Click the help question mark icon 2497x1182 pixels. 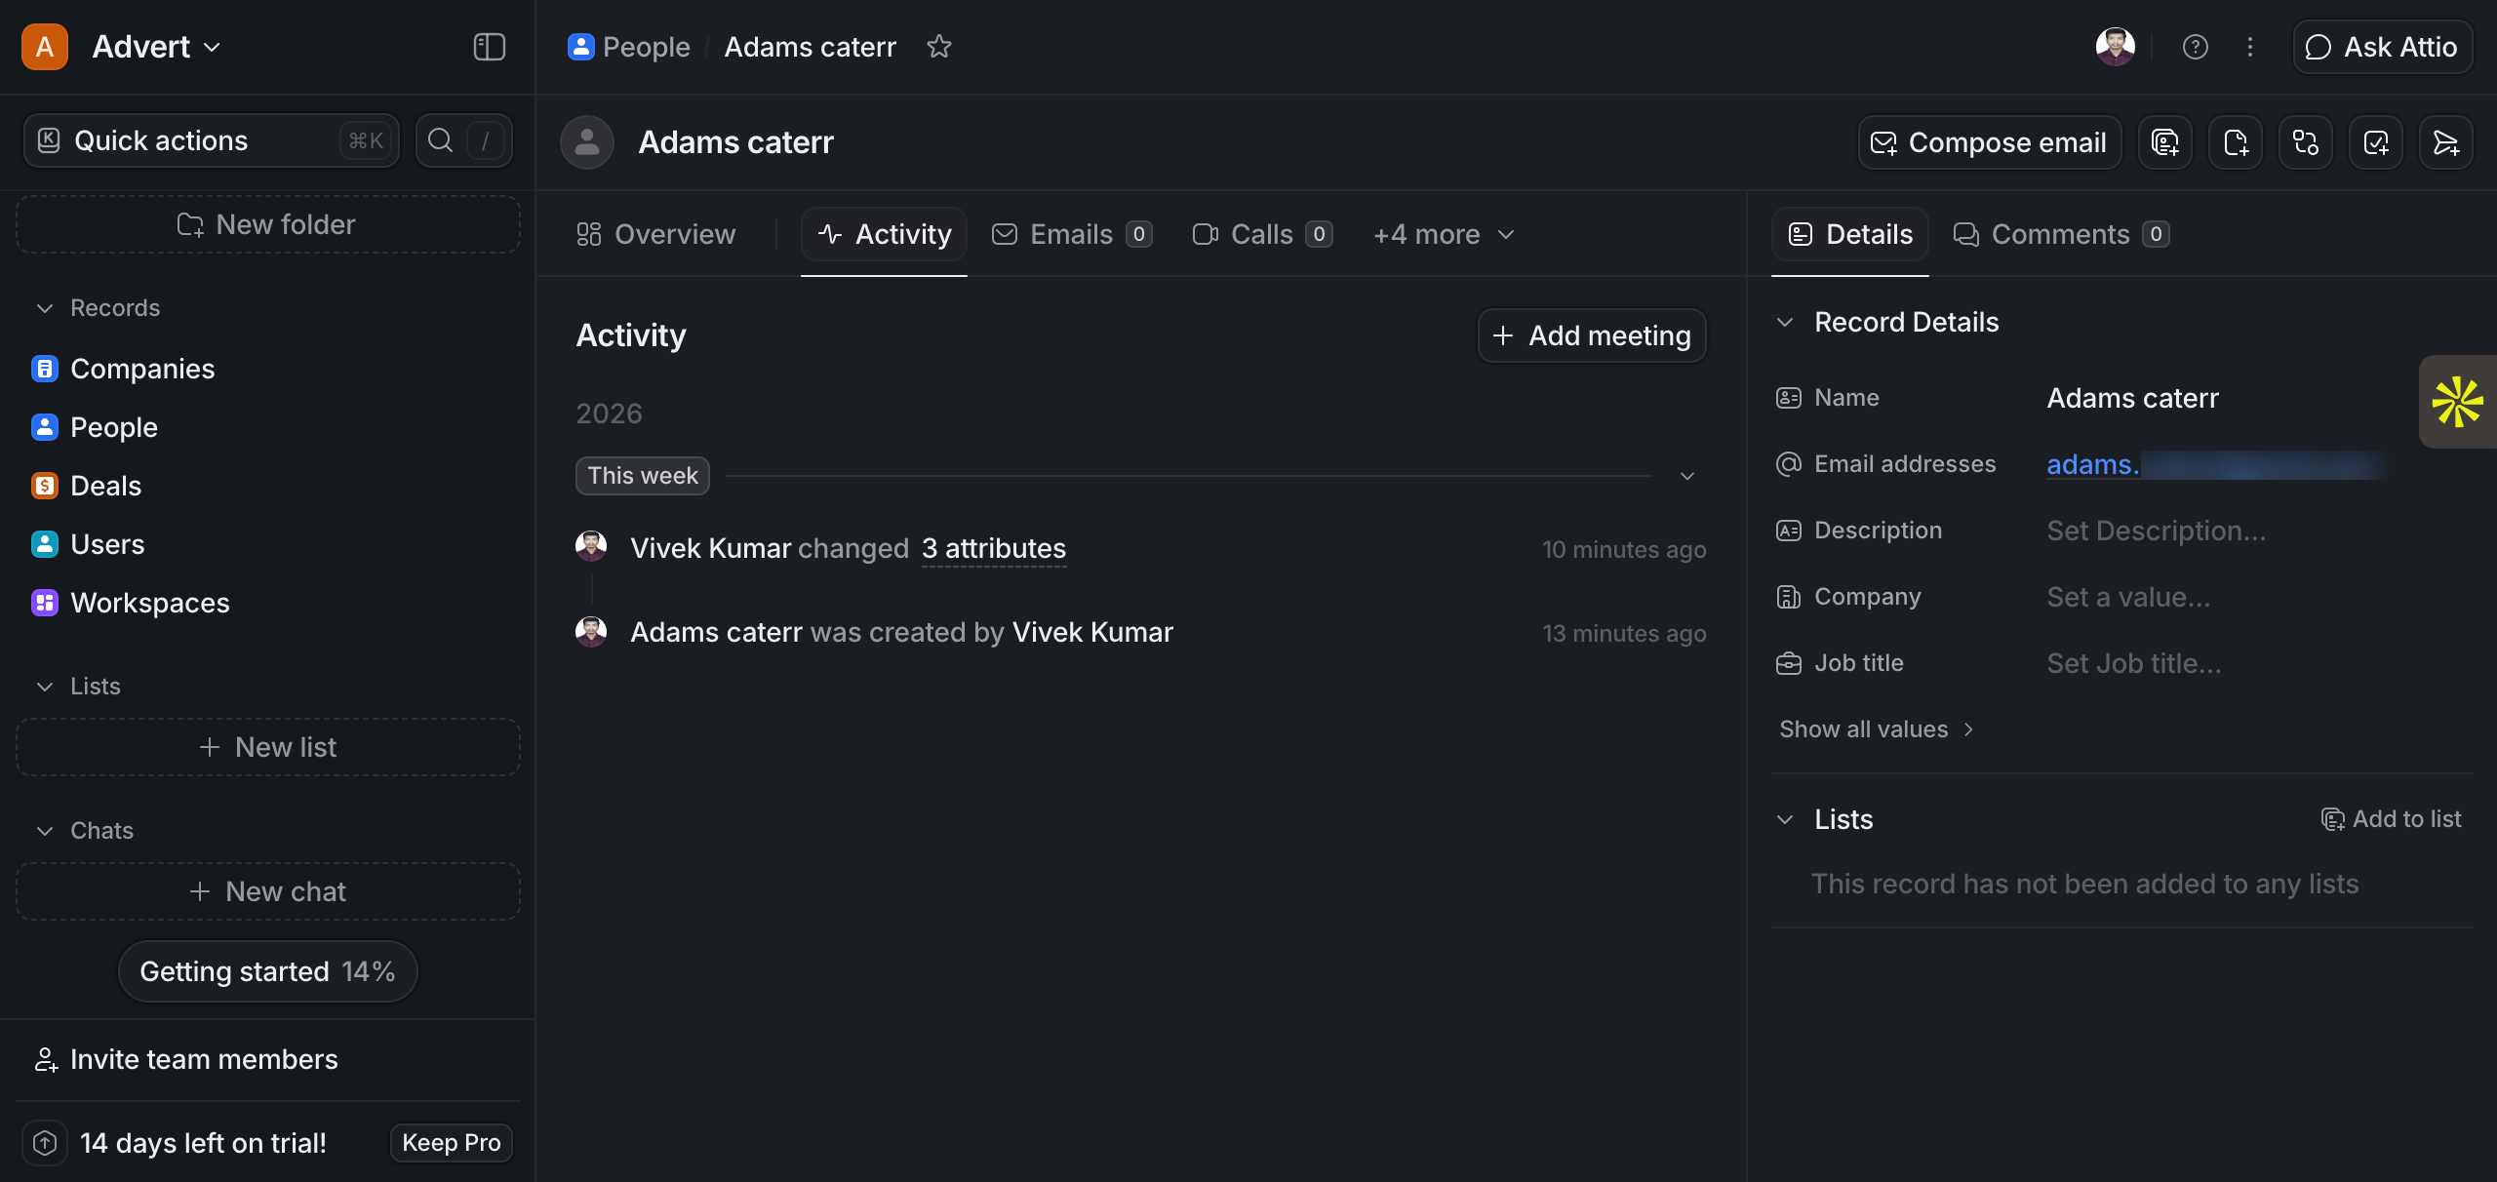[x=2195, y=46]
